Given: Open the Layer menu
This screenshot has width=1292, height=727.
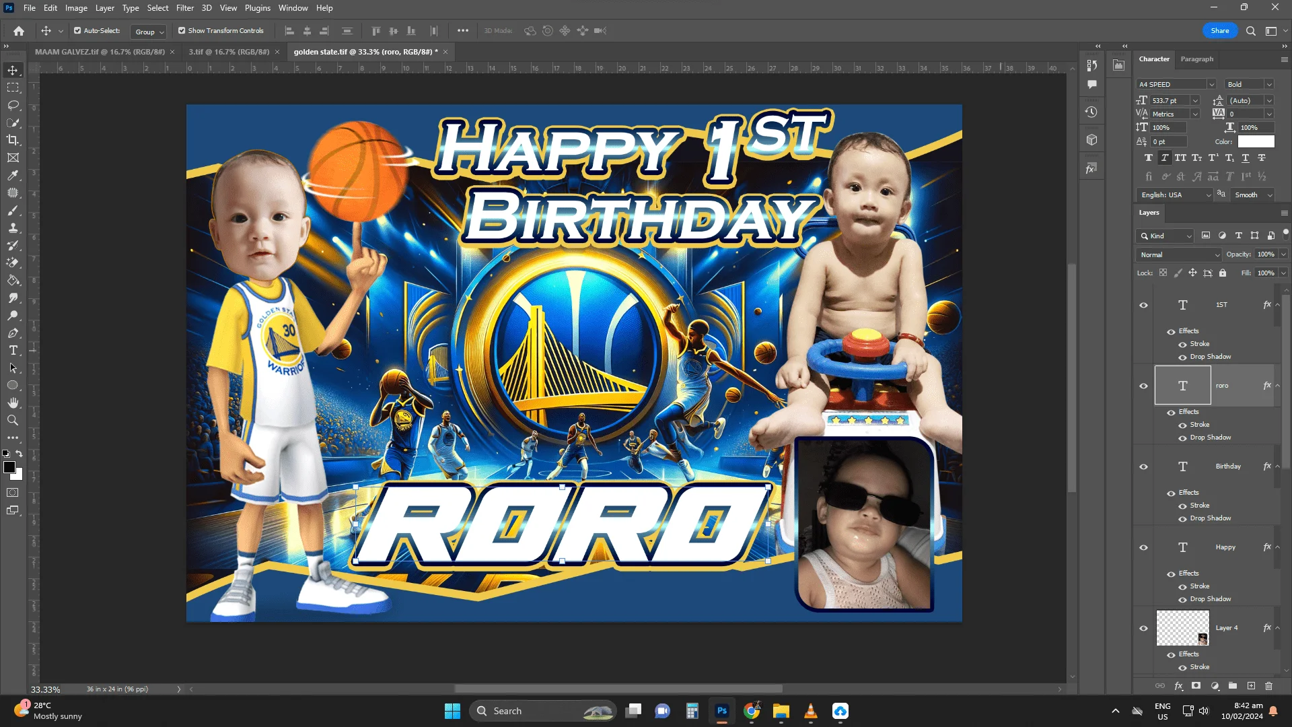Looking at the screenshot, I should point(104,8).
